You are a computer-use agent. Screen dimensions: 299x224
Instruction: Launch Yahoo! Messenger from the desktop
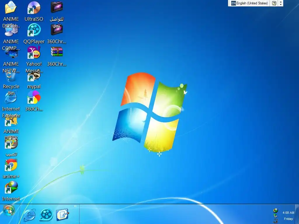(x=34, y=52)
